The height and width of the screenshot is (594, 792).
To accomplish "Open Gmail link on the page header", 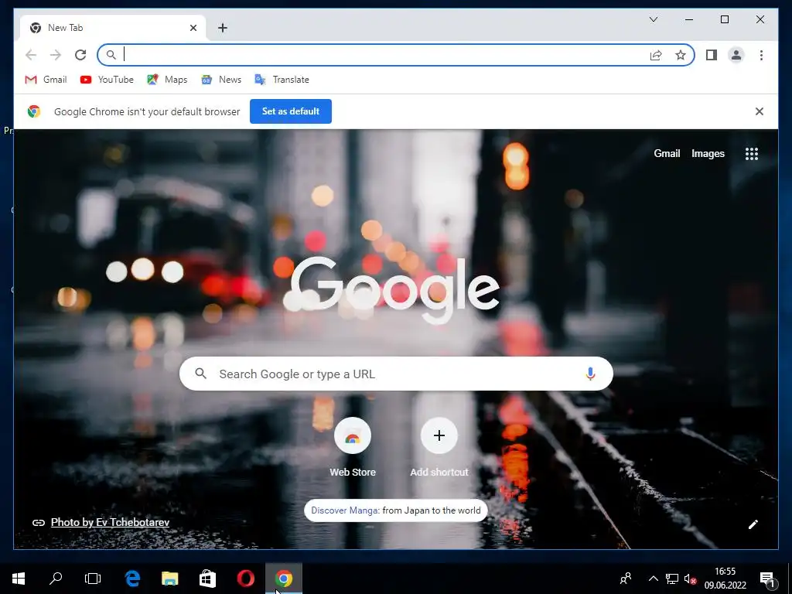I will click(667, 154).
